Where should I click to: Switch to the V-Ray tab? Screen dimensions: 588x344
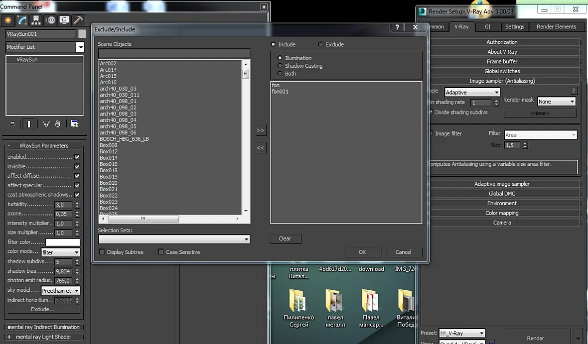(x=461, y=26)
